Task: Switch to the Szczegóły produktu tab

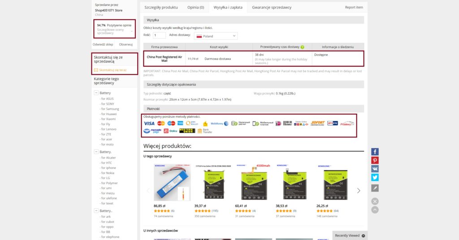Action: click(x=161, y=8)
